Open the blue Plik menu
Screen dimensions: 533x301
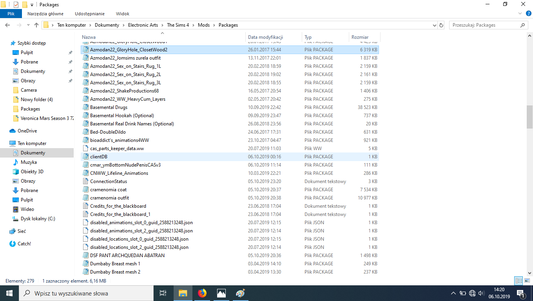coord(11,13)
